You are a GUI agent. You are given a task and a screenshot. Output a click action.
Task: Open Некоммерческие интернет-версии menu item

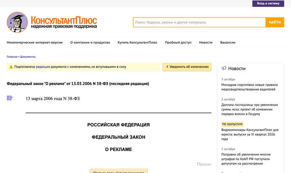(x=35, y=42)
